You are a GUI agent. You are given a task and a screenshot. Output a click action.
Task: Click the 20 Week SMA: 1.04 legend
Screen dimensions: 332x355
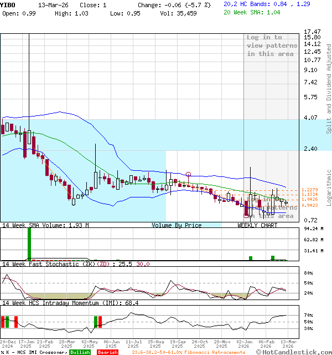[252, 12]
